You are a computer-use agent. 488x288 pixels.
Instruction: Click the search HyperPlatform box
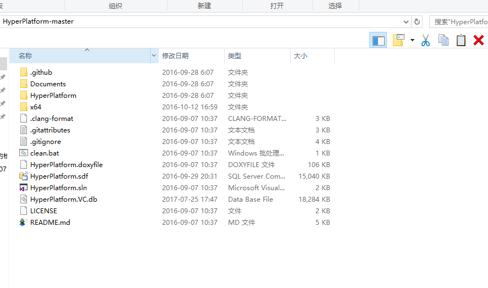coord(459,22)
